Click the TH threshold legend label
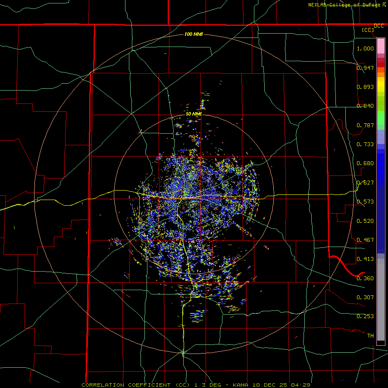This screenshot has width=388, height=388. (x=370, y=335)
